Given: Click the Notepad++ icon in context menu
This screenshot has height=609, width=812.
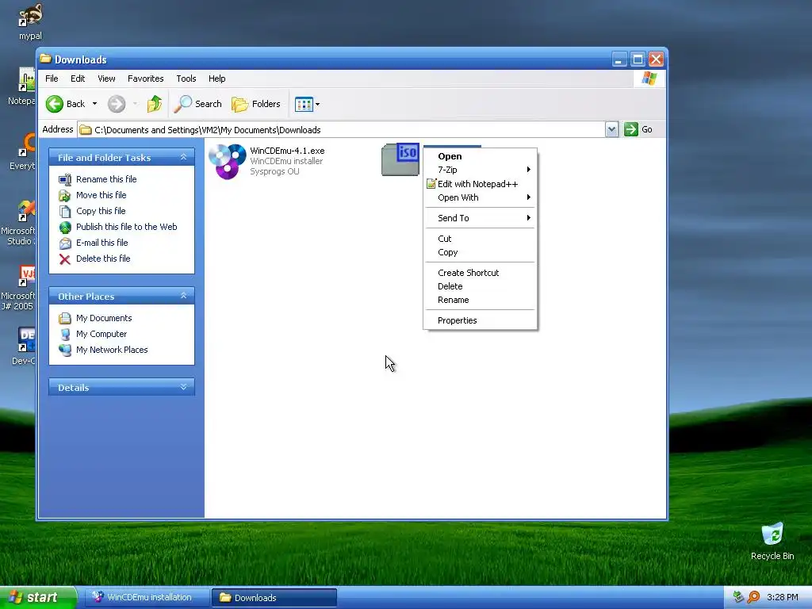Looking at the screenshot, I should point(431,184).
